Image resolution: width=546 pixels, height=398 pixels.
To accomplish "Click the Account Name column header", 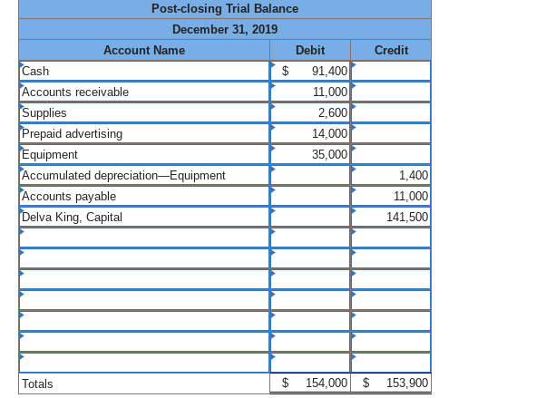I will point(143,50).
